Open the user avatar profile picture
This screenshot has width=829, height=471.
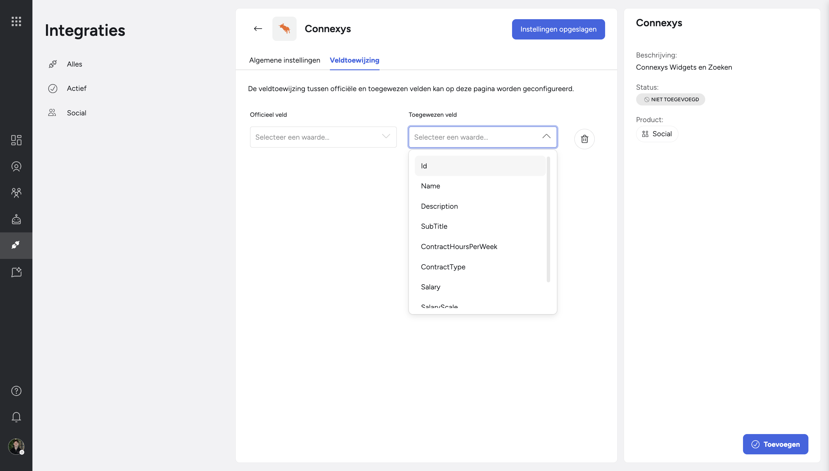(16, 446)
